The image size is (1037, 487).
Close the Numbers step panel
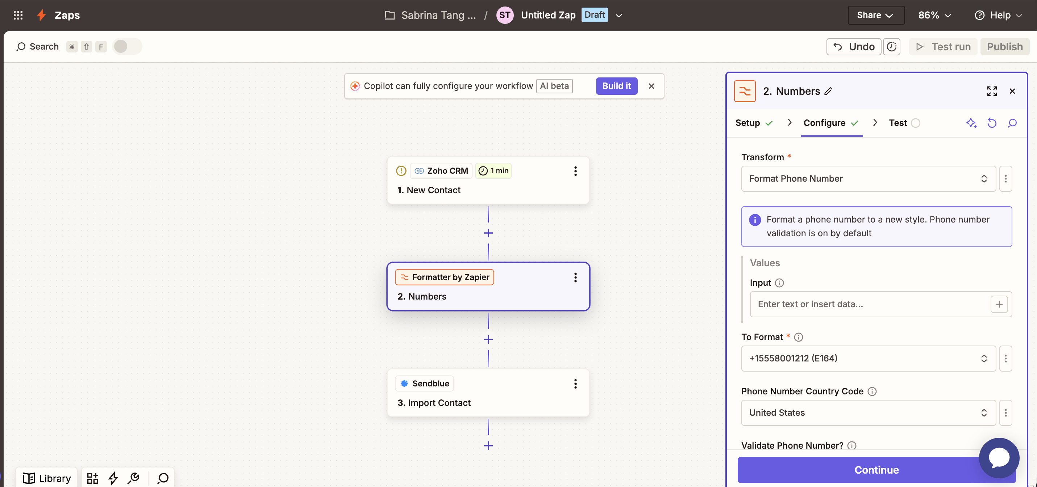[1012, 91]
